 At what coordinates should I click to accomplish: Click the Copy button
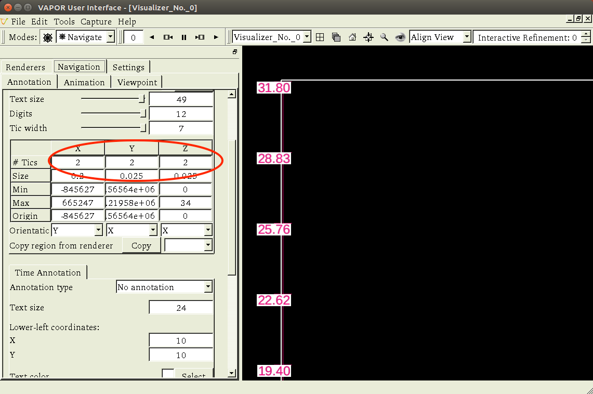click(x=141, y=246)
